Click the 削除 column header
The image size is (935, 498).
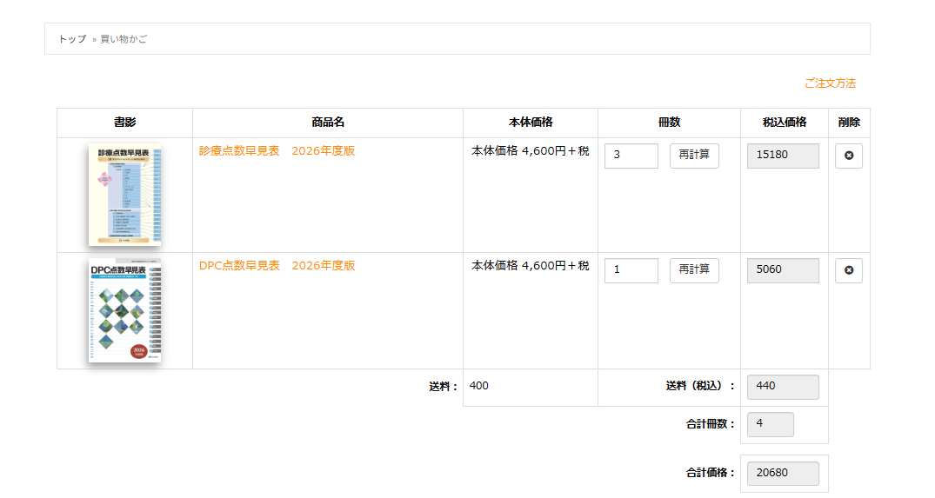click(x=849, y=123)
